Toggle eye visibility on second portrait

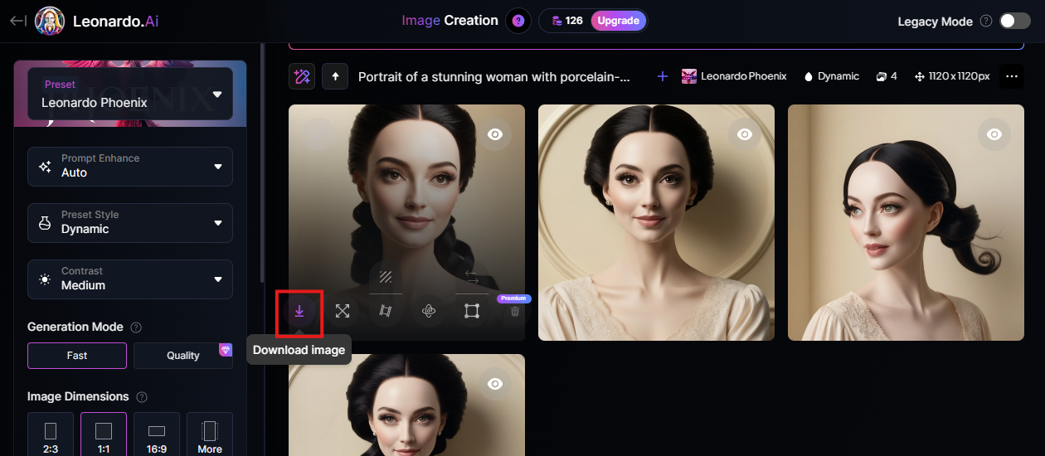(745, 134)
